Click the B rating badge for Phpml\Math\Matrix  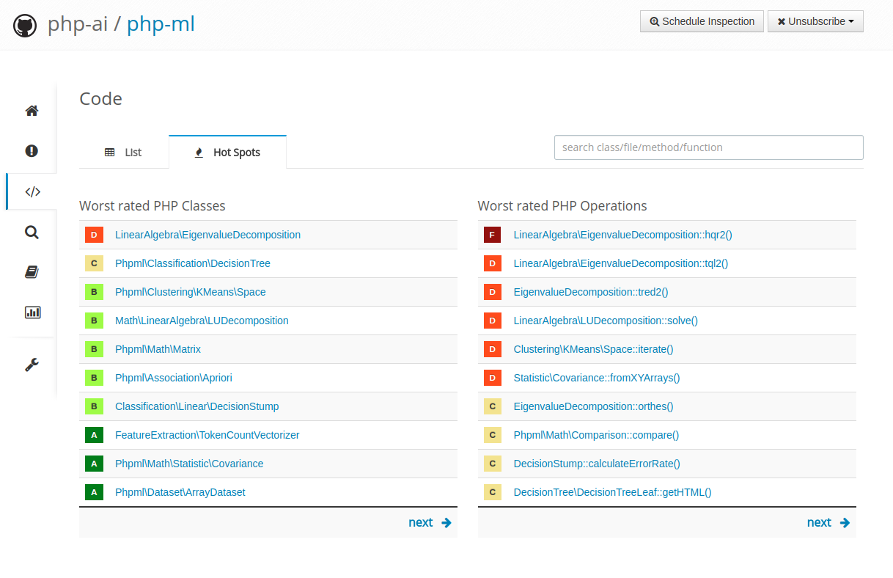tap(94, 349)
